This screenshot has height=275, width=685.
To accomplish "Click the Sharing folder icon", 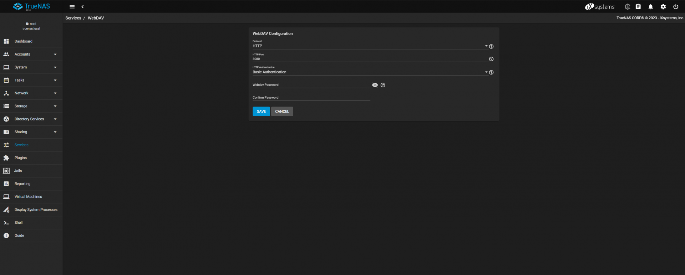I will (6, 132).
